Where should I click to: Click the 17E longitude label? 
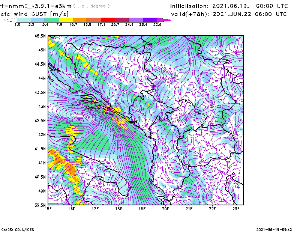[x=95, y=209]
